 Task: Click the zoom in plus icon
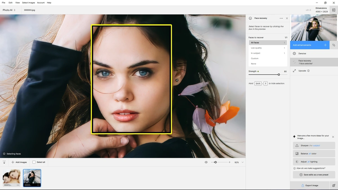(230, 162)
